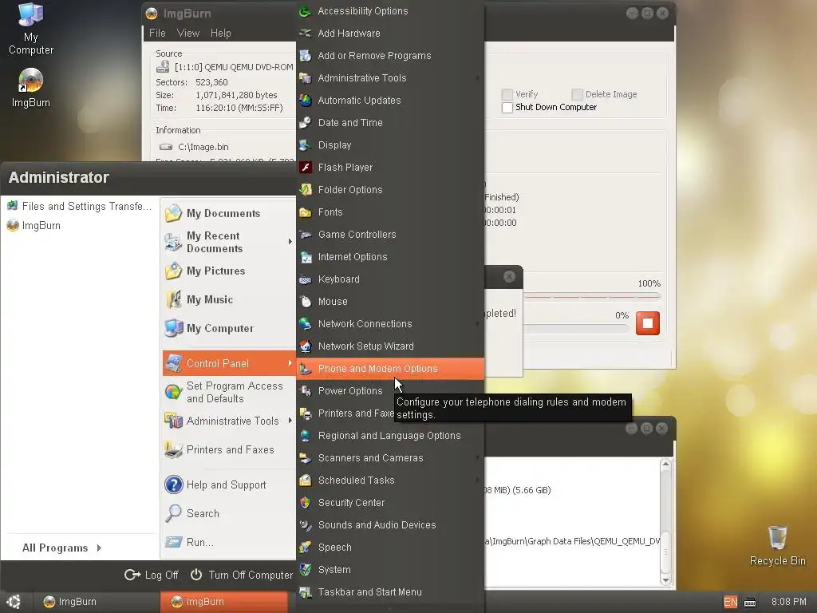Open Help and Support

click(x=229, y=484)
